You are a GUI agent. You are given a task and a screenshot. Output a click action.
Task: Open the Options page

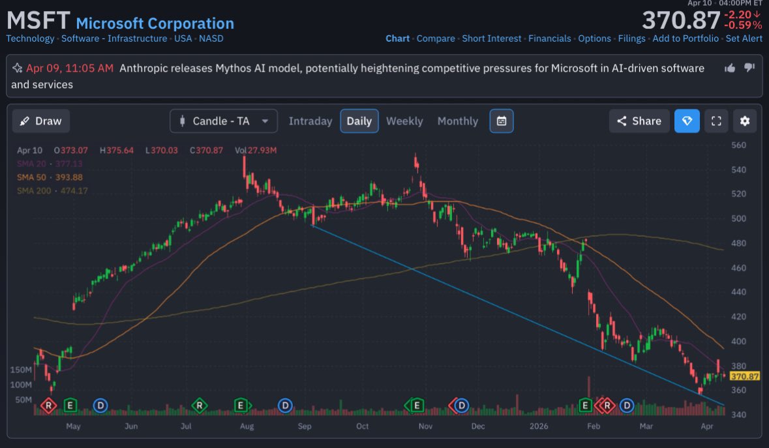594,38
